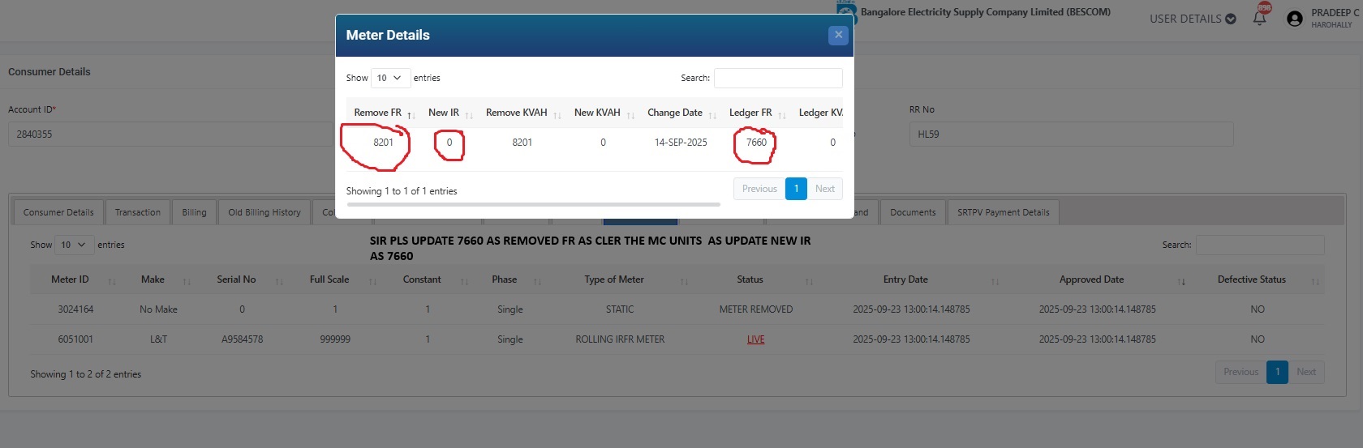The width and height of the screenshot is (1363, 448).
Task: Open the meter table Show entries dropdown
Action: point(74,245)
